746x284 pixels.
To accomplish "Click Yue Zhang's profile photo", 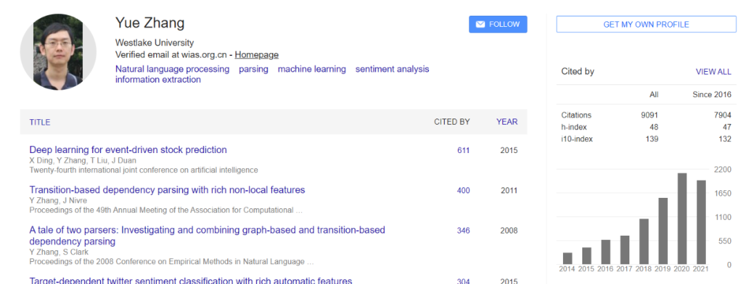I will pos(58,51).
